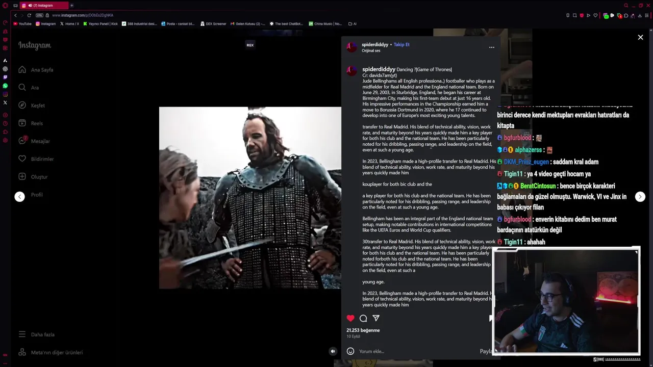Viewport: 653px width, 367px height.
Task: Click the browser back arrow
Action: (x=15, y=15)
